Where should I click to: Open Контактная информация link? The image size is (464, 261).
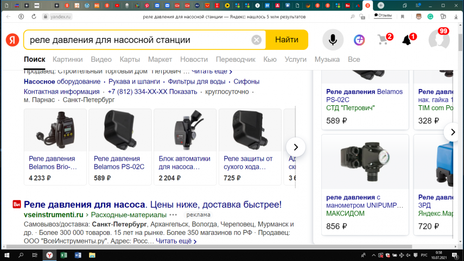tap(61, 92)
